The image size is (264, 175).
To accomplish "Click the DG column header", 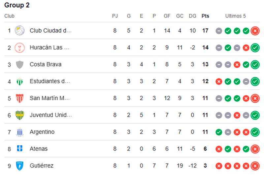I will tap(192, 16).
